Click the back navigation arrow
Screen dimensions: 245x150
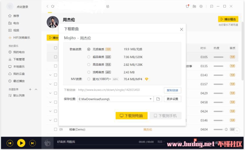point(47,6)
